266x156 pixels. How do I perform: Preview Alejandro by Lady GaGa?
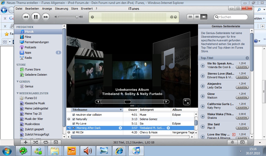tap(203, 86)
